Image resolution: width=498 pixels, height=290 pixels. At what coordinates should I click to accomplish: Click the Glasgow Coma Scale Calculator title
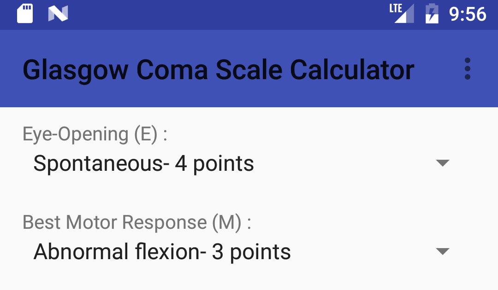tap(218, 69)
